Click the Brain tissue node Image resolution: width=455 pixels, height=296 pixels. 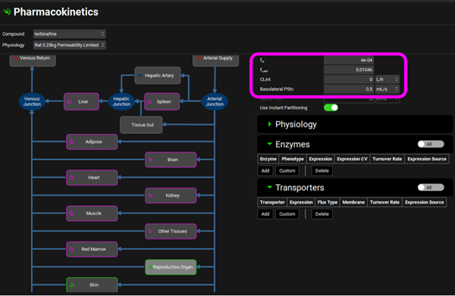171,160
